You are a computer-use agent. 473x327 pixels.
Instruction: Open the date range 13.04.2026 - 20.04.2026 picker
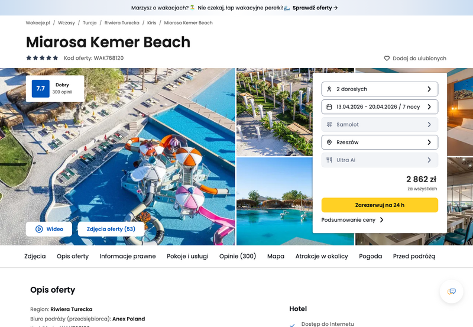380,107
